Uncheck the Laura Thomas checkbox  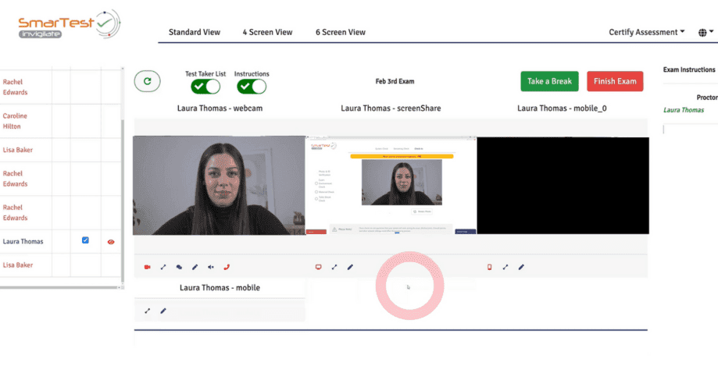[85, 240]
